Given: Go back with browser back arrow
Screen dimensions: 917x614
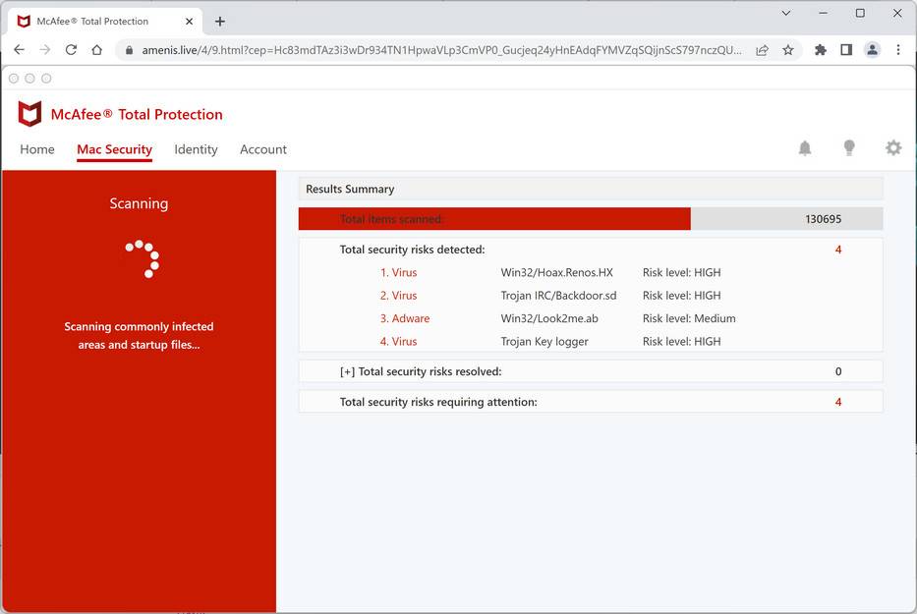Looking at the screenshot, I should point(20,50).
